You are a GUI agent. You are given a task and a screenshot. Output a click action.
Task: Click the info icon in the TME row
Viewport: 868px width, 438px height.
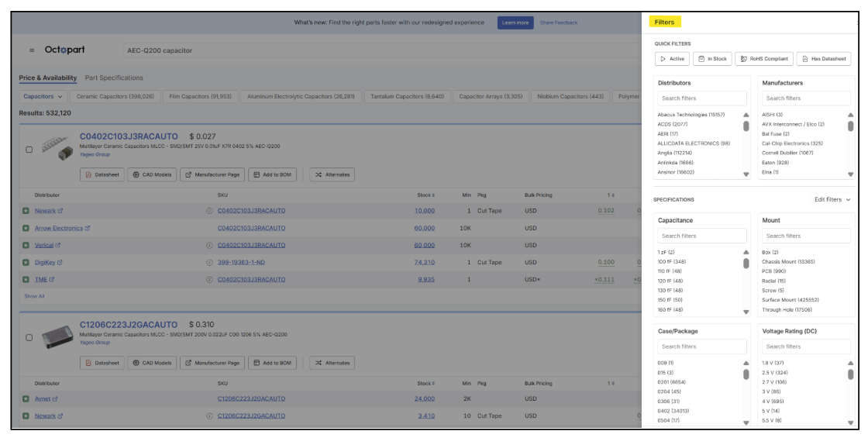tap(209, 280)
